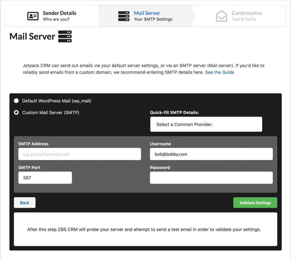This screenshot has width=291, height=259.
Task: Click the Username label text
Action: pyautogui.click(x=161, y=144)
